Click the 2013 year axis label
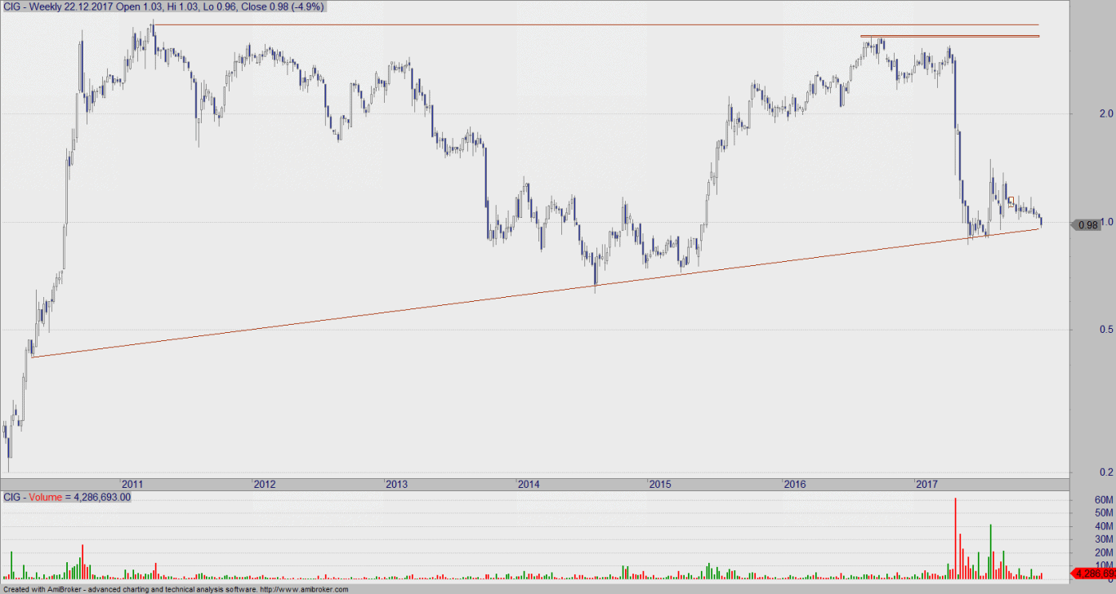This screenshot has height=594, width=1116. 396,485
